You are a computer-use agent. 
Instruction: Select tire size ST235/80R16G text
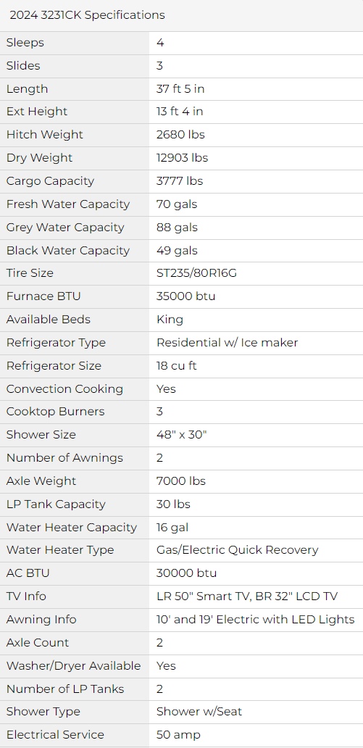pyautogui.click(x=197, y=273)
